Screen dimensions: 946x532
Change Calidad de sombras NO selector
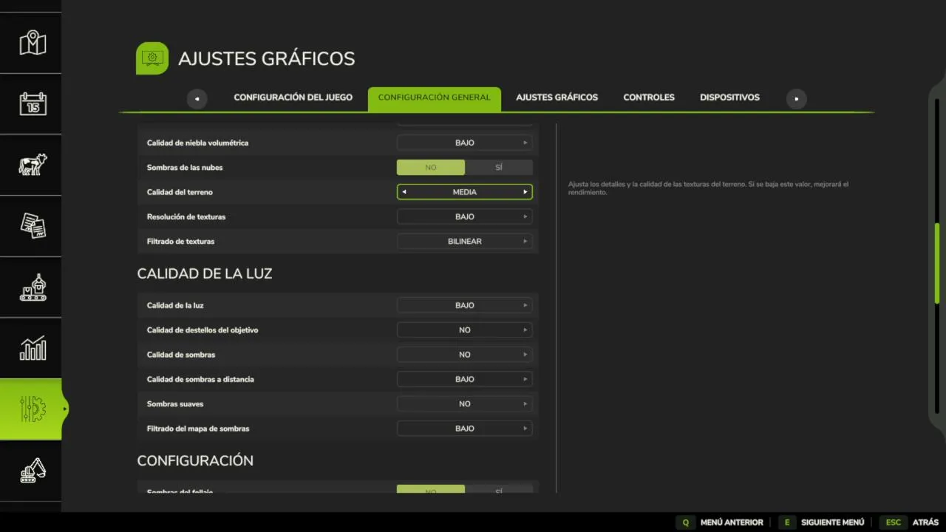coord(465,355)
